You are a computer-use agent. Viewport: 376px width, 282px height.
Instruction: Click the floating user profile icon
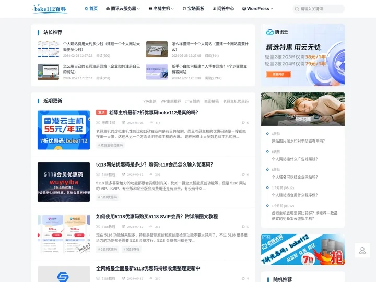[x=362, y=250]
